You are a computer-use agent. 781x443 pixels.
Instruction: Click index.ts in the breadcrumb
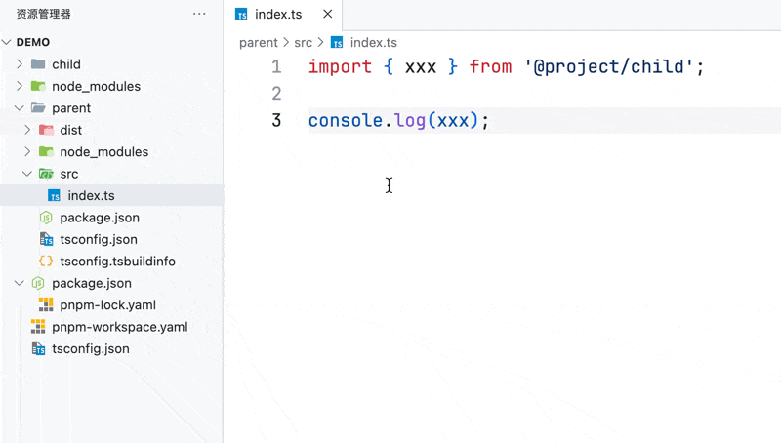(374, 43)
